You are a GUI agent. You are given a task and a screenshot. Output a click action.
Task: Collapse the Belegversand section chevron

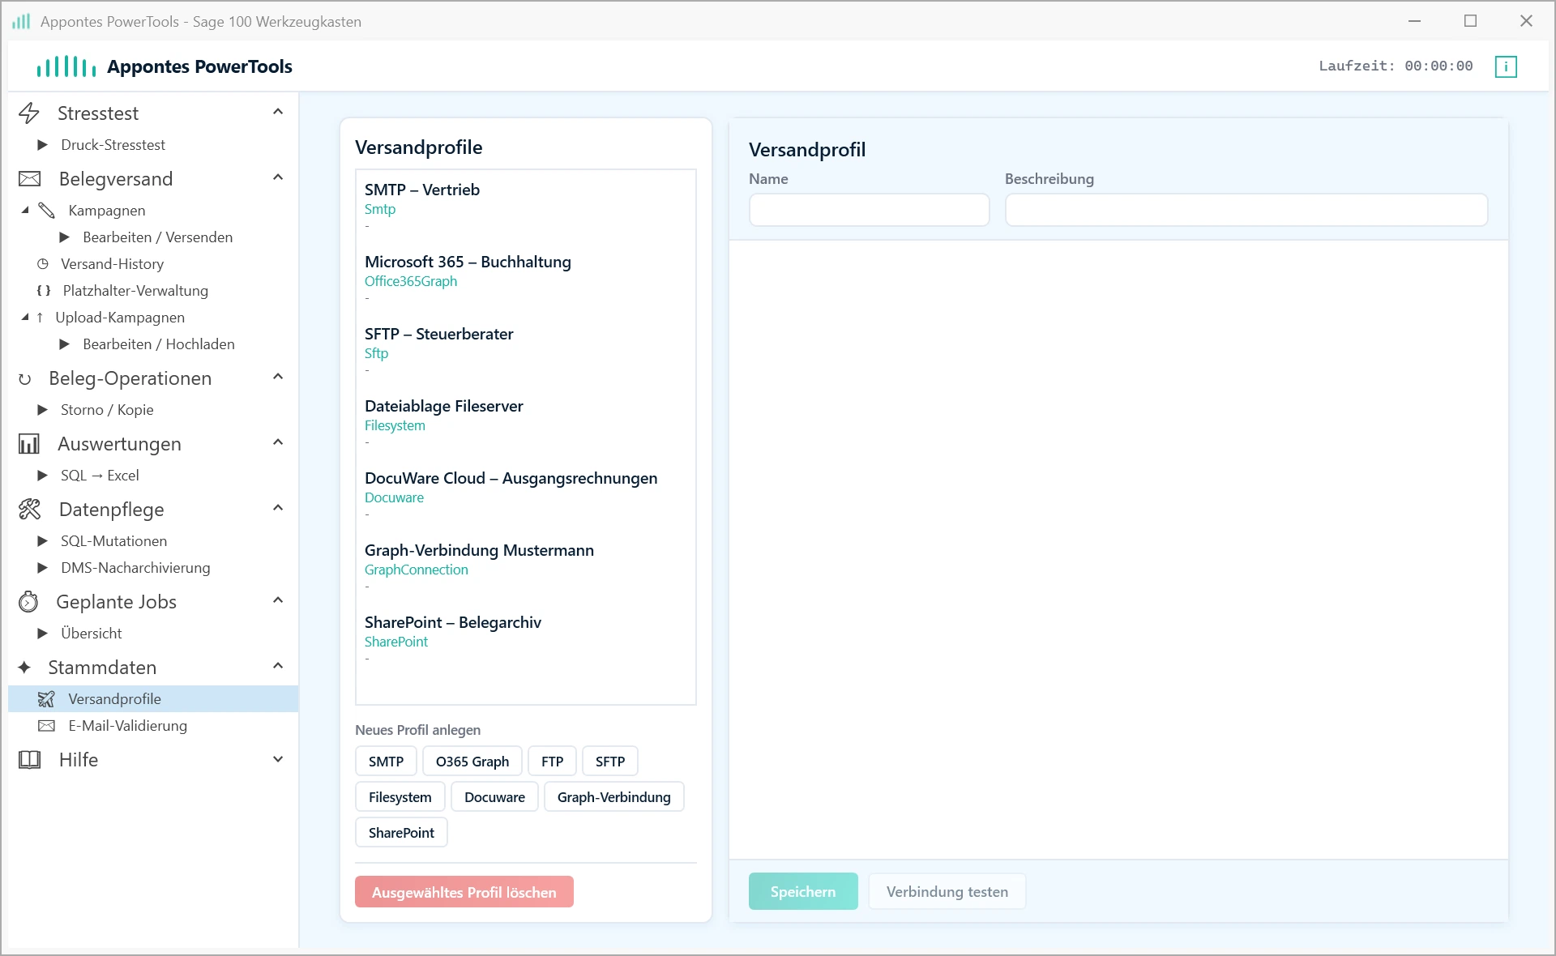click(x=278, y=177)
